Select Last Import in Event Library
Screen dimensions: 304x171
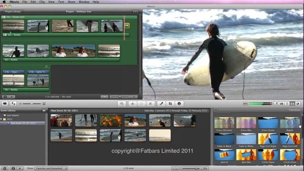[13, 115]
